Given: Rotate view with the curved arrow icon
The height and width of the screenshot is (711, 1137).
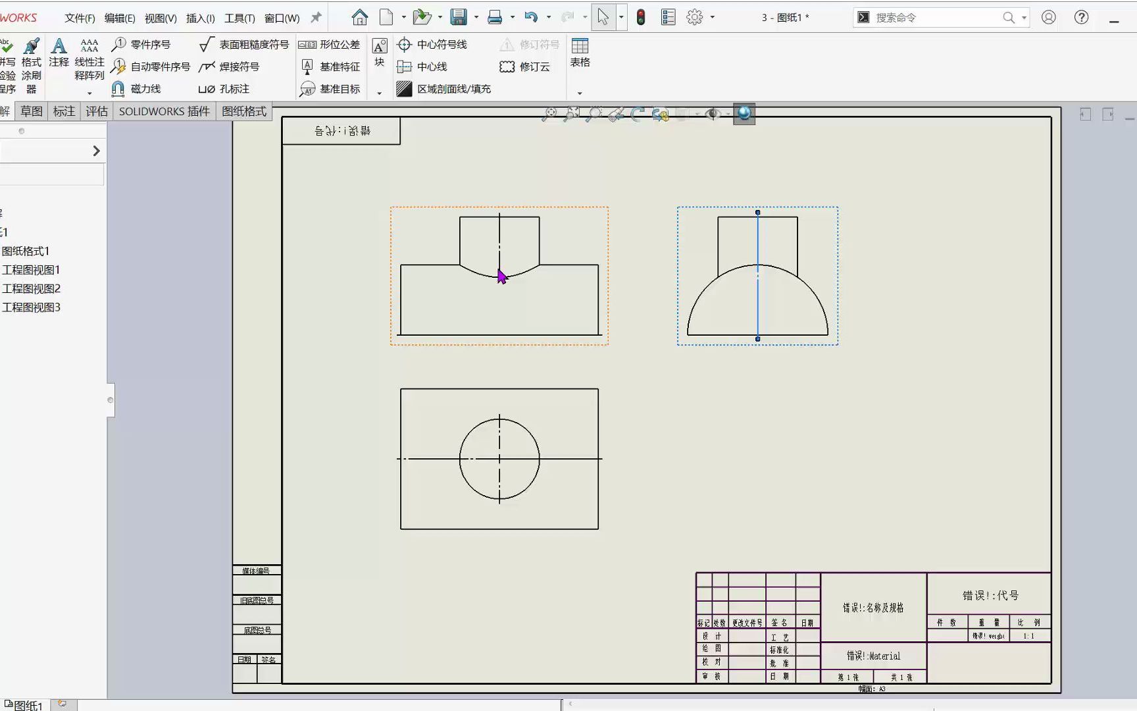Looking at the screenshot, I should pyautogui.click(x=637, y=114).
